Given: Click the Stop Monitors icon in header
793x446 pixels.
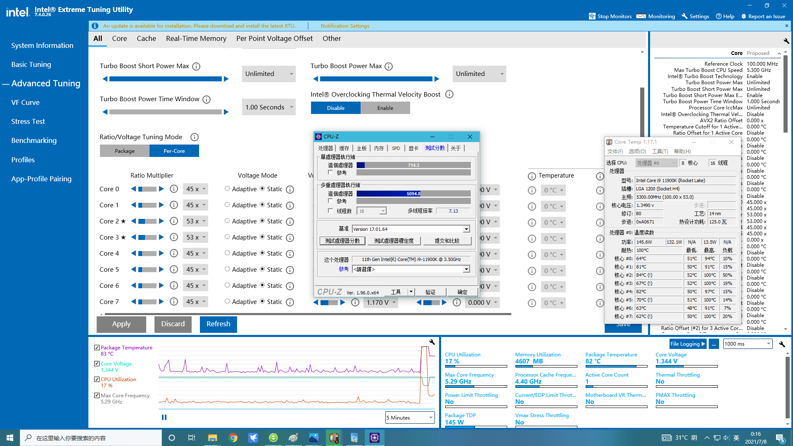Looking at the screenshot, I should [x=592, y=16].
